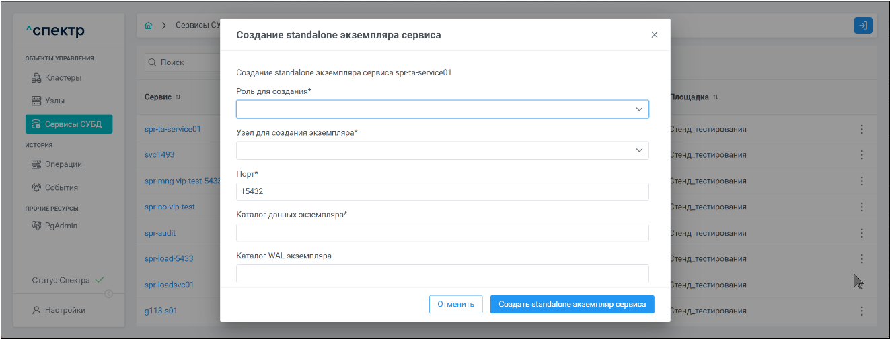Sort by Площадка column
Viewport: 890px width, 339px height.
coord(716,97)
